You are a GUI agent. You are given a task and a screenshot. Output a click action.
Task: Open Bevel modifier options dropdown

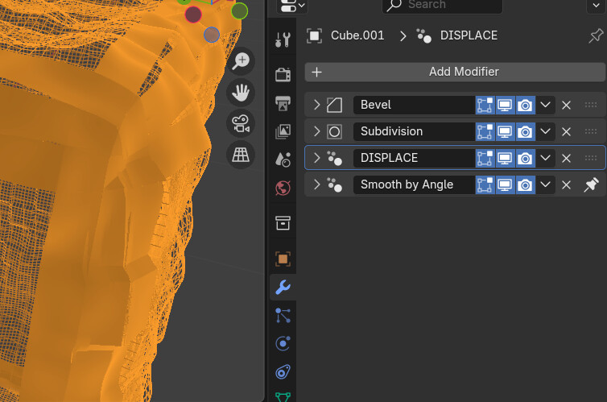click(x=546, y=105)
